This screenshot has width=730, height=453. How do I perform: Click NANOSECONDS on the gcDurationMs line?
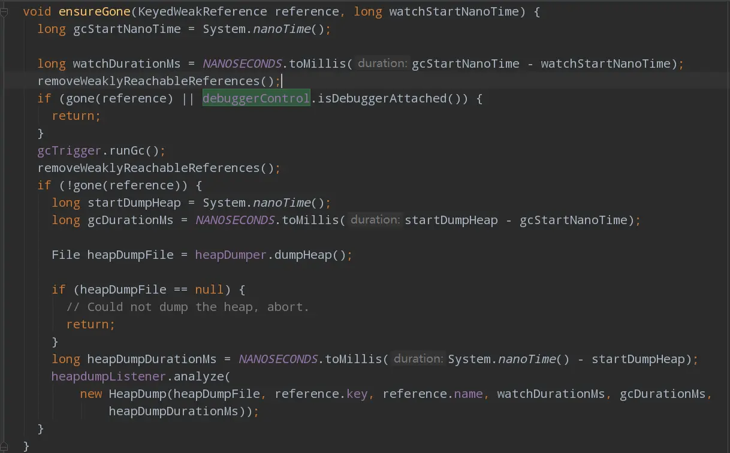coord(235,220)
